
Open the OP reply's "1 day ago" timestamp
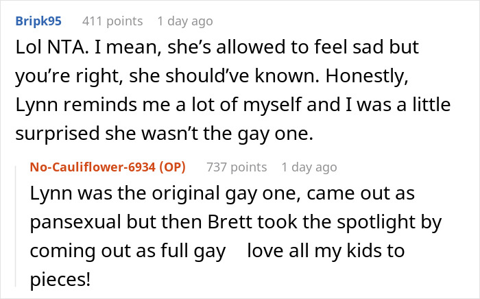coord(309,167)
